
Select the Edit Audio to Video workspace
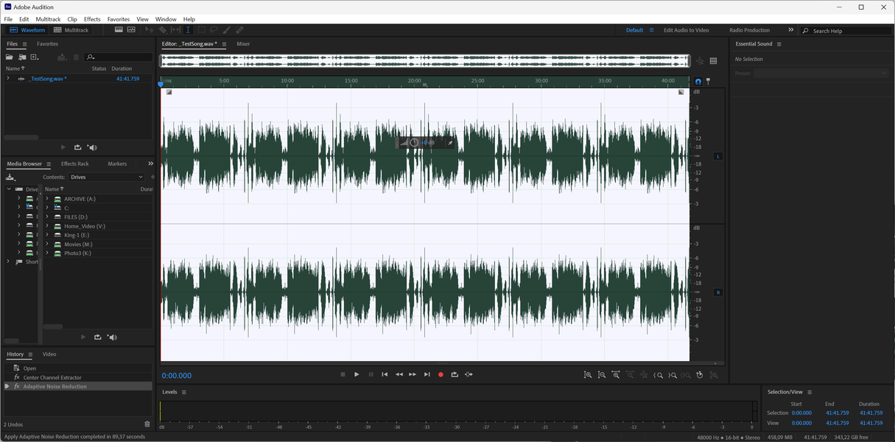(x=686, y=30)
